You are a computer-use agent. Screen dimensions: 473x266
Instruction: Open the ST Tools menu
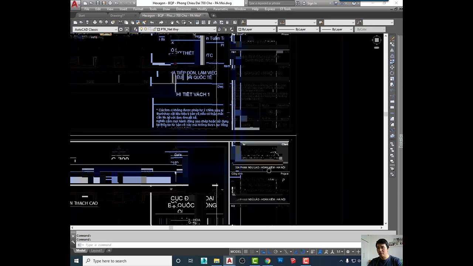(285, 9)
